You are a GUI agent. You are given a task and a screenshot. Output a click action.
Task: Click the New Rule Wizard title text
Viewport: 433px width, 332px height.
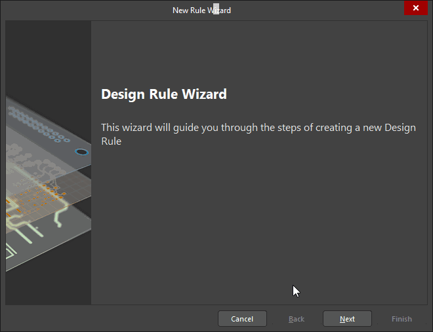click(201, 10)
